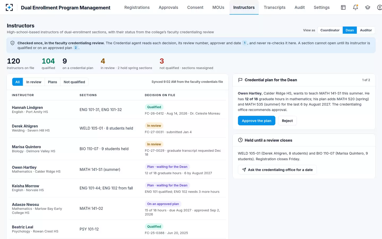Click Adaeze Nwosu's On an approved plan badge
Image resolution: width=382 pixels, height=239 pixels.
(x=163, y=204)
